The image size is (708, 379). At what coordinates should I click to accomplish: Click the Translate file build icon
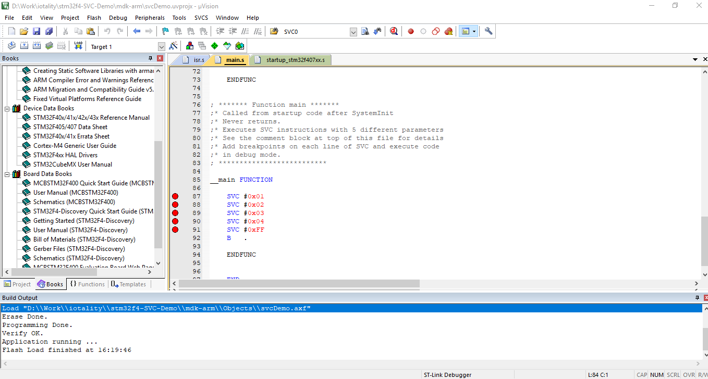11,46
